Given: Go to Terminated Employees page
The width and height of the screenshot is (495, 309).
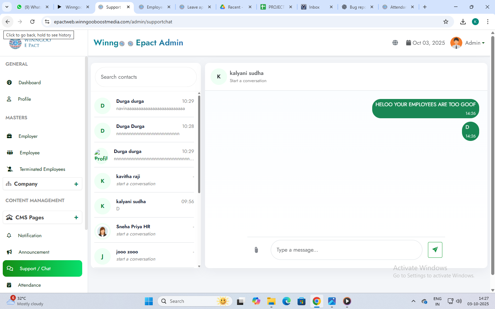Looking at the screenshot, I should click(42, 169).
